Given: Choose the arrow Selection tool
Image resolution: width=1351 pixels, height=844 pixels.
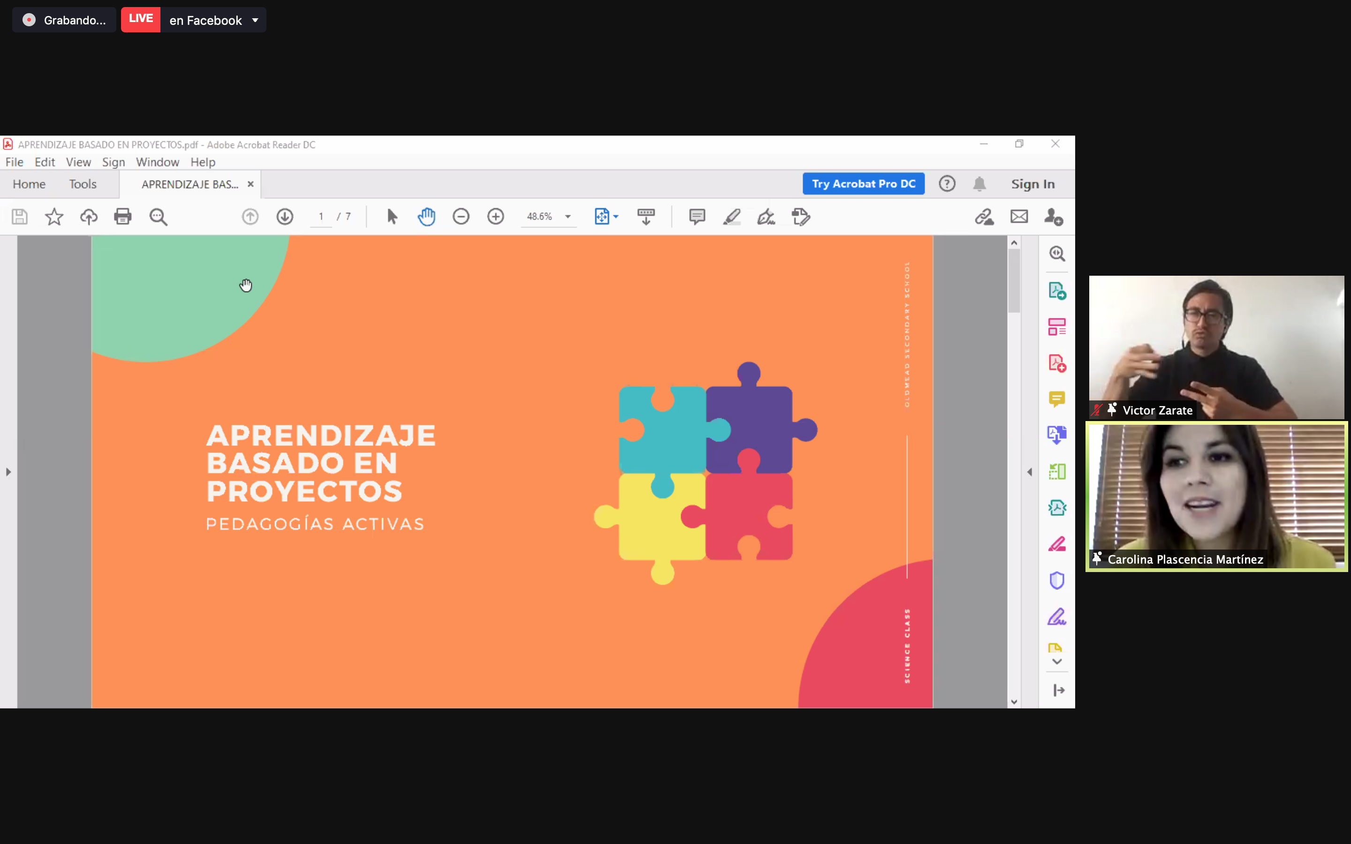Looking at the screenshot, I should [392, 217].
